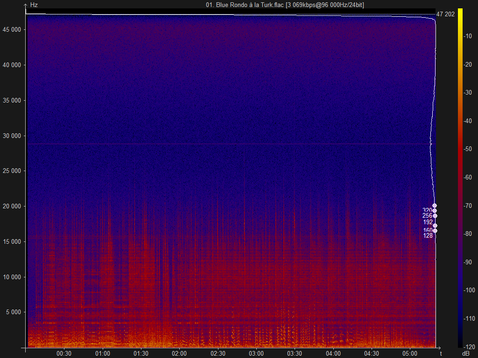Click the 05:00 time axis label
The image size is (478, 358).
[410, 353]
